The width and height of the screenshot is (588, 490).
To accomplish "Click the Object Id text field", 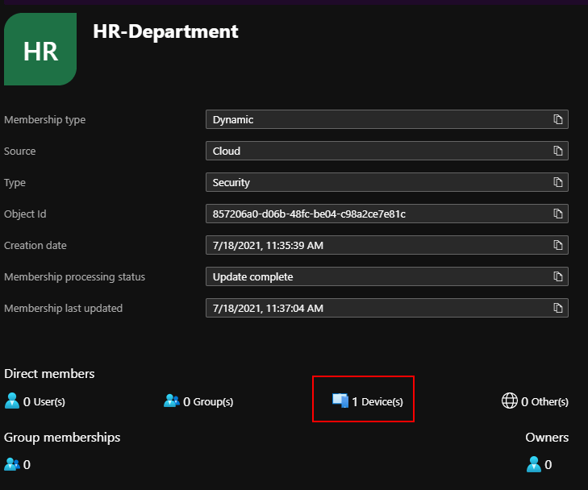I will pyautogui.click(x=375, y=214).
